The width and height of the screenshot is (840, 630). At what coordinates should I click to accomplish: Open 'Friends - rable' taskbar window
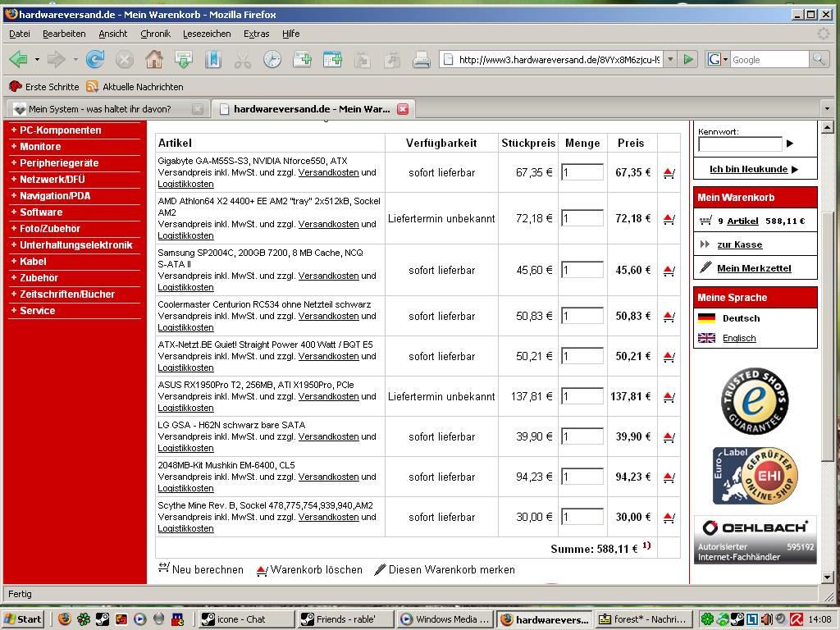(x=346, y=619)
